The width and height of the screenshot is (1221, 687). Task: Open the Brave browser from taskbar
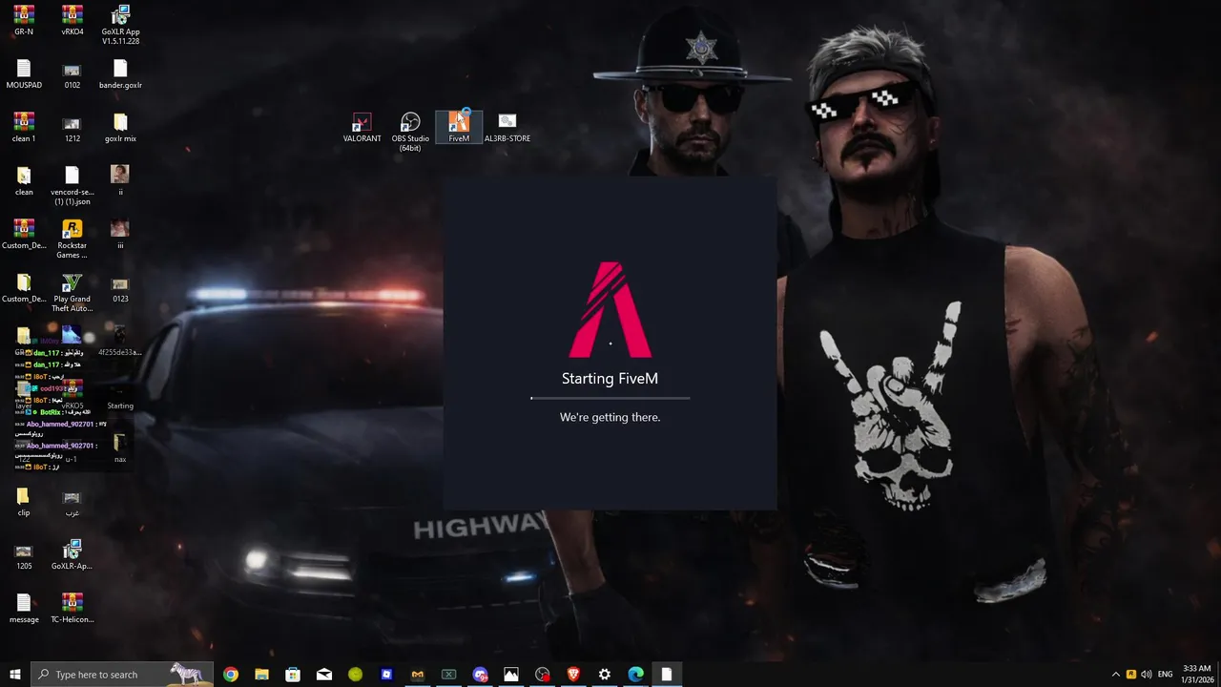(x=573, y=675)
